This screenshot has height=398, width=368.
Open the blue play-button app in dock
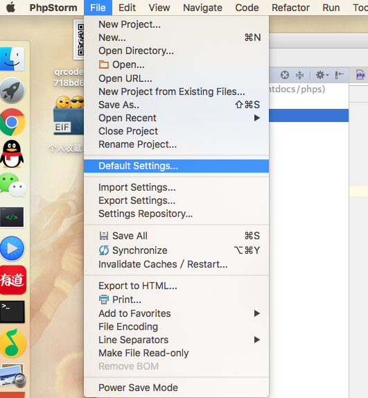12,248
